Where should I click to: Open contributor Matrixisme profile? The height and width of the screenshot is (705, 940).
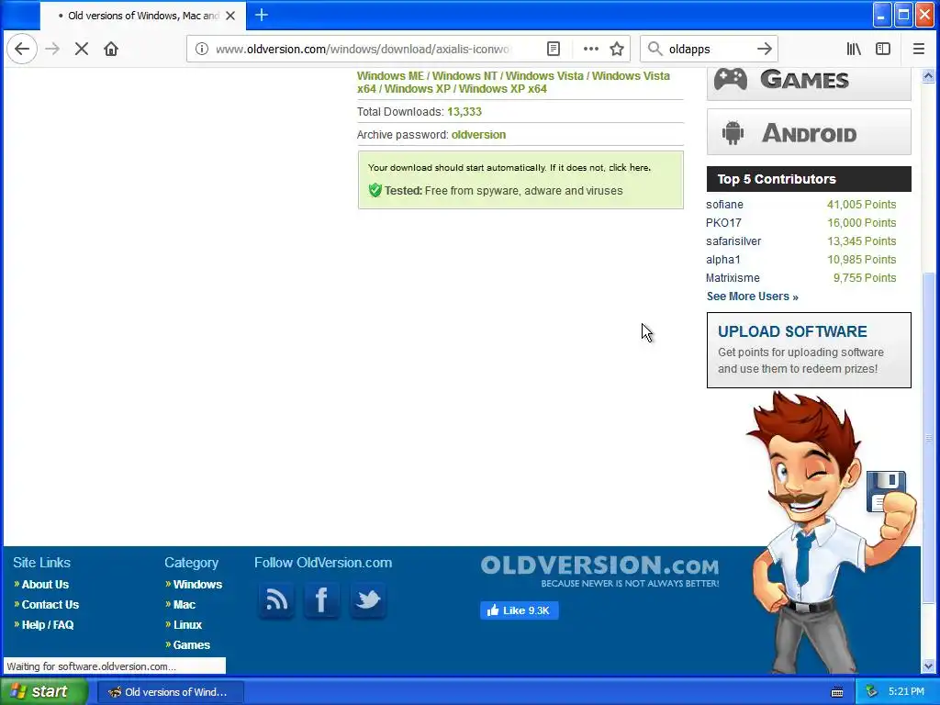733,278
